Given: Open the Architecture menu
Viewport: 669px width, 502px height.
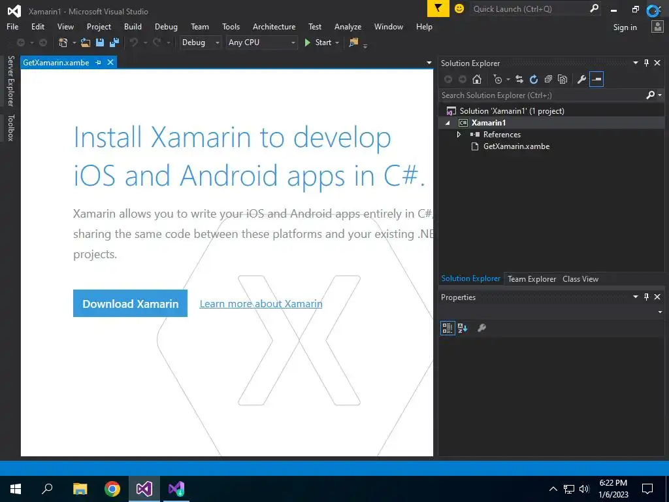Looking at the screenshot, I should [274, 26].
